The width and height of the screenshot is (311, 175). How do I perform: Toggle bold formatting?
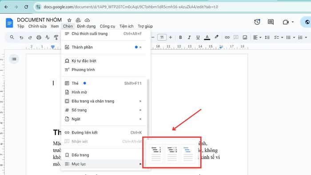[x=180, y=37]
